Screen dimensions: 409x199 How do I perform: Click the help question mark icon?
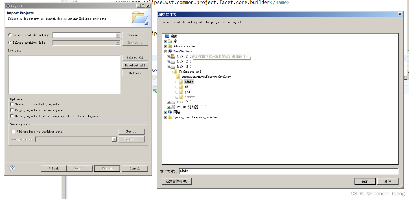12,168
